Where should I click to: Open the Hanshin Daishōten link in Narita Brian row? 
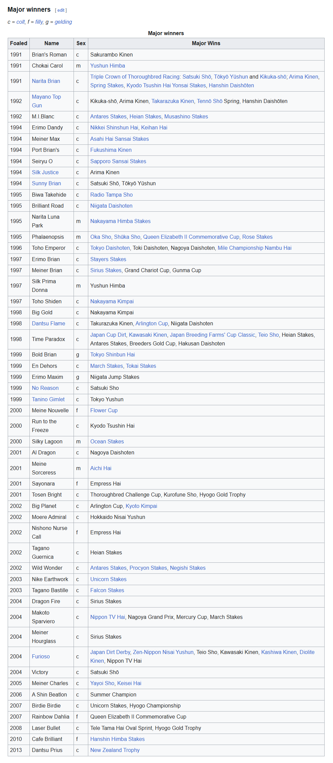(231, 86)
